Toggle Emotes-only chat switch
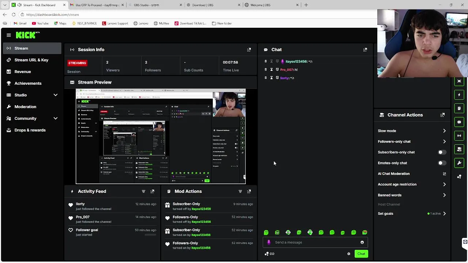 (442, 163)
